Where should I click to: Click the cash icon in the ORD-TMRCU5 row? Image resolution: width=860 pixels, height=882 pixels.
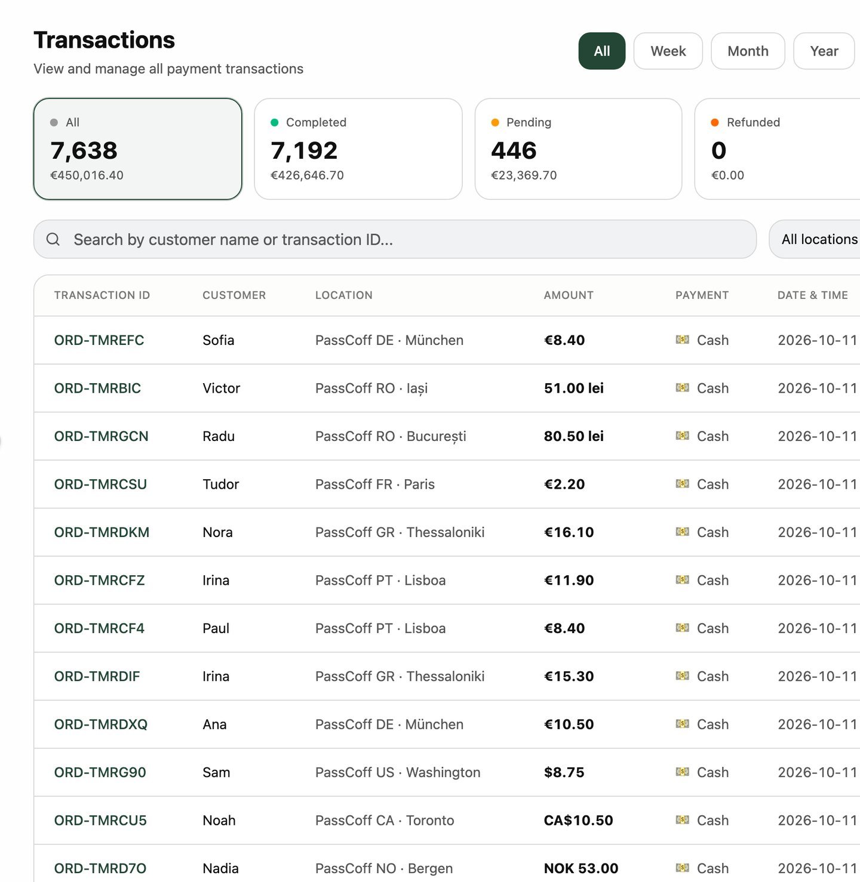(x=682, y=820)
